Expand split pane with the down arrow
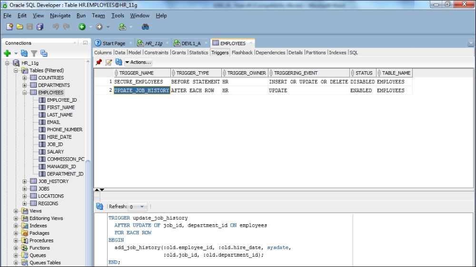 pyautogui.click(x=102, y=190)
